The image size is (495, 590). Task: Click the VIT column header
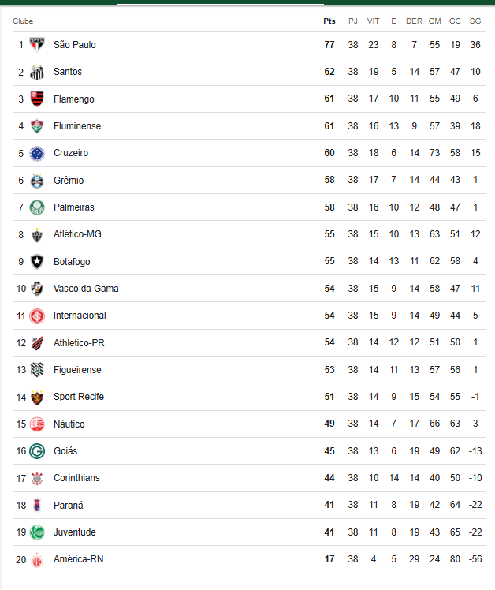click(373, 21)
